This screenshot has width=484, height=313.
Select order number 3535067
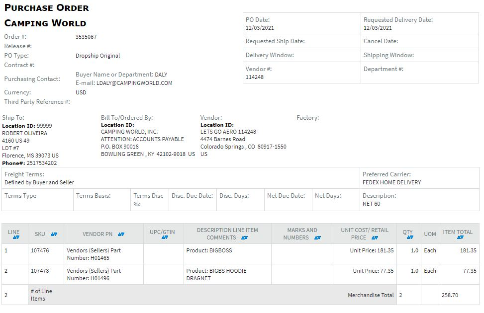click(x=86, y=37)
